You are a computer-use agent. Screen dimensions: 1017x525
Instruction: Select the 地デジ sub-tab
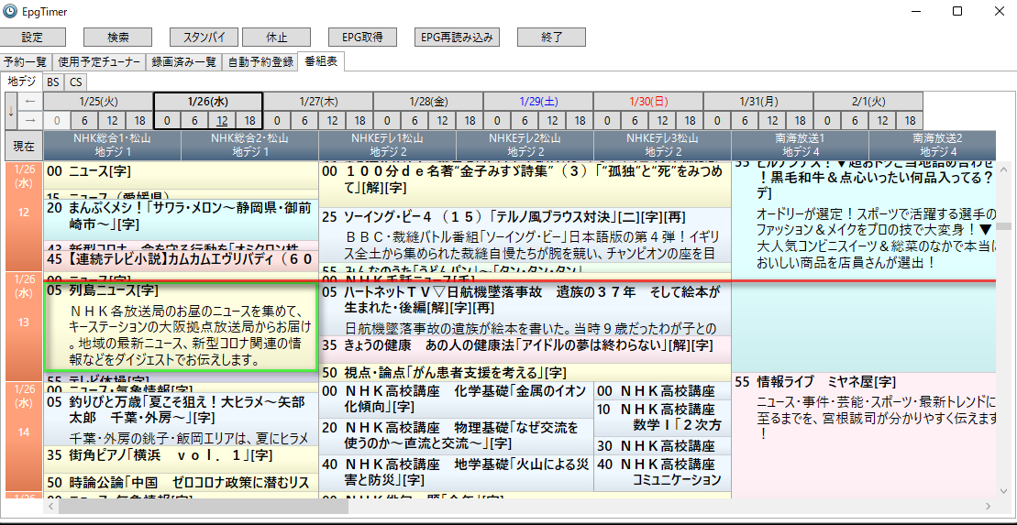(x=21, y=81)
